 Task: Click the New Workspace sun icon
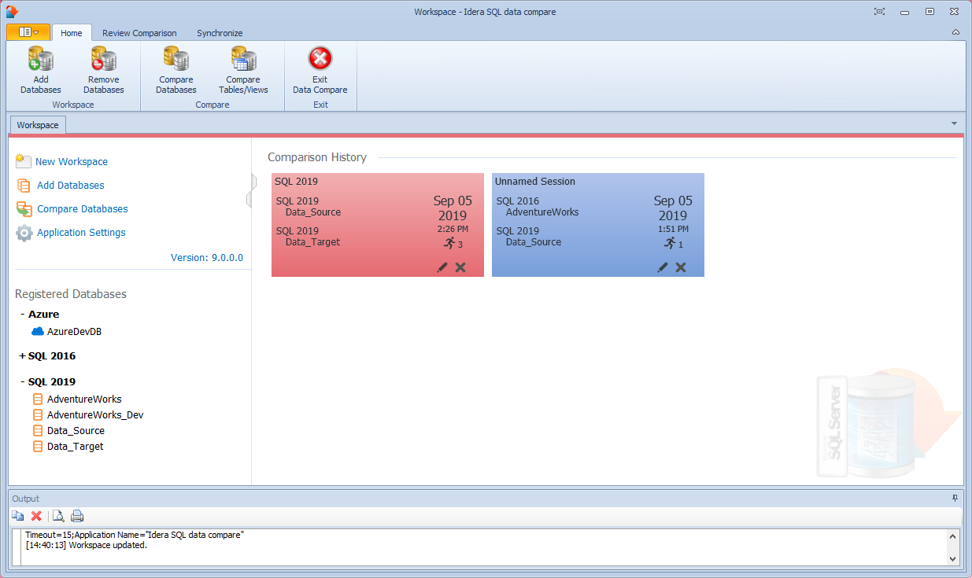[24, 160]
